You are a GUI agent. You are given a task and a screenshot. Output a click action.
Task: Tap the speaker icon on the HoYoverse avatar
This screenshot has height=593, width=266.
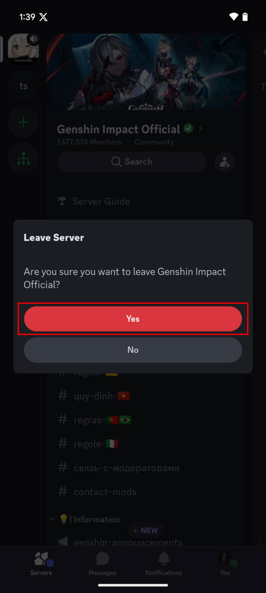(33, 38)
